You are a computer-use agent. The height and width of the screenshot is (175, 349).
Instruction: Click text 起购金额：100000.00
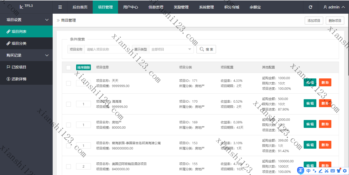pos(278,161)
